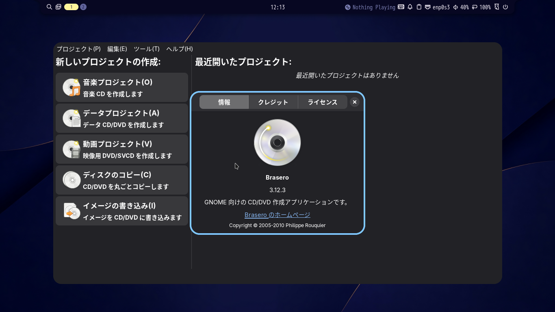Click the Copyright © 2005-2010 Philippe Rouquier text

(x=277, y=225)
